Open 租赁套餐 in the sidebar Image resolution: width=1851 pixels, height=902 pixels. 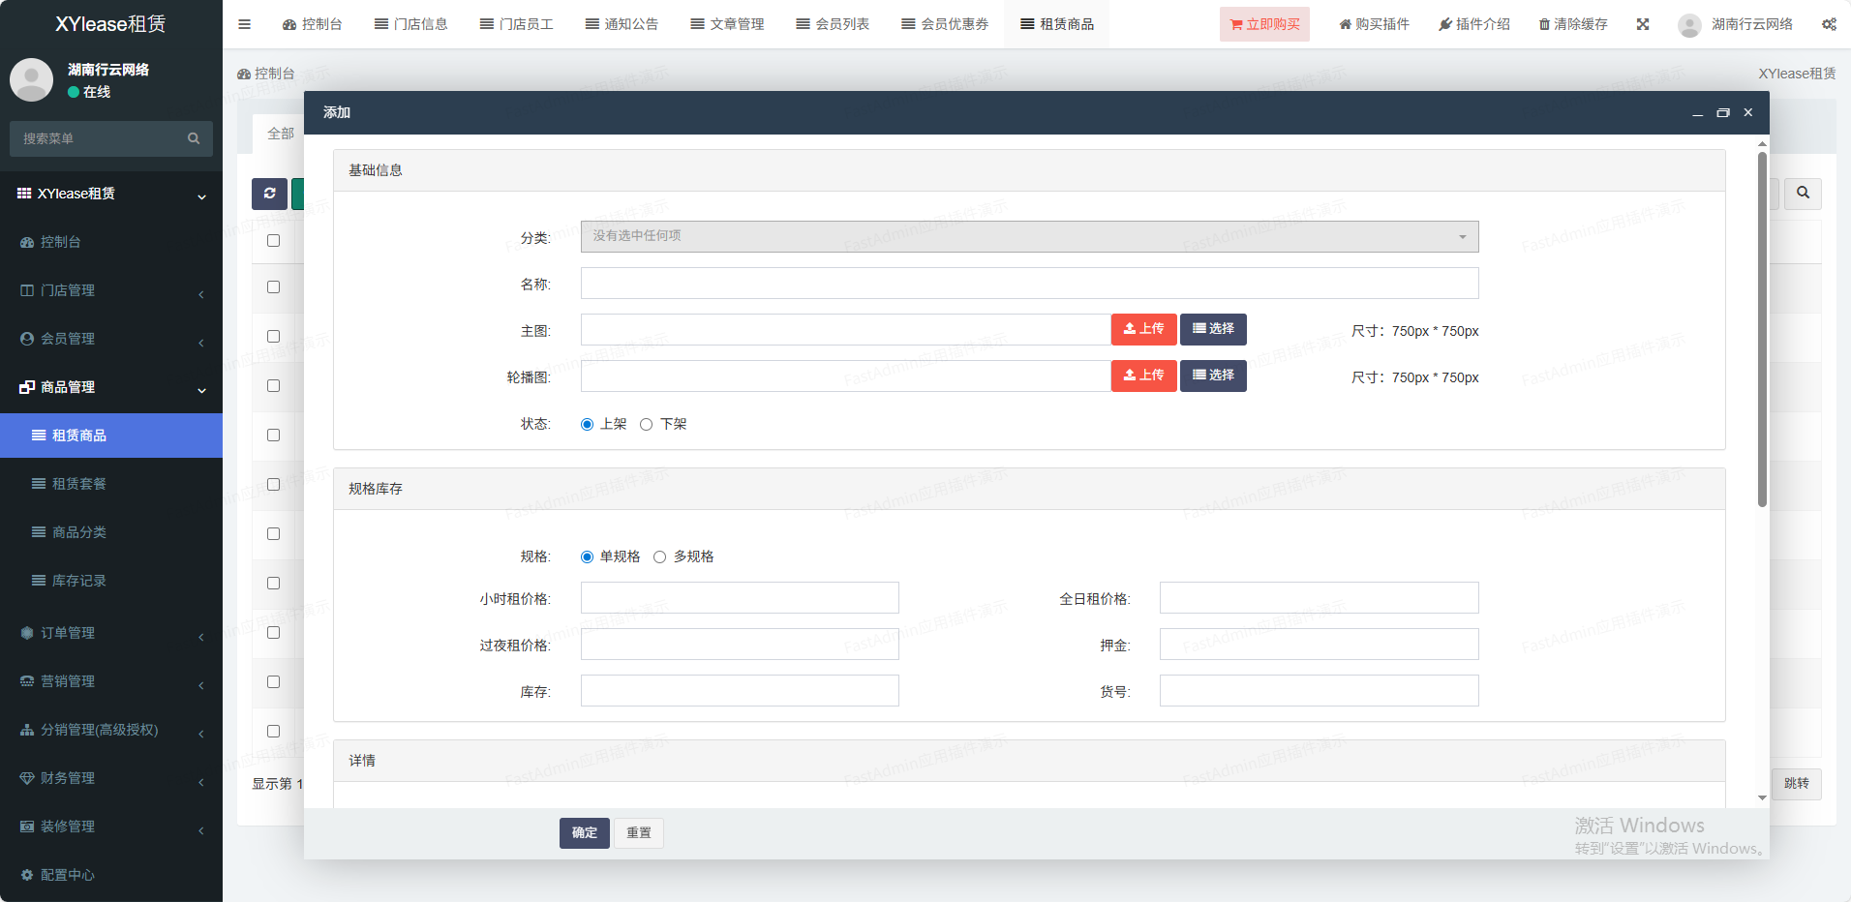(x=79, y=484)
